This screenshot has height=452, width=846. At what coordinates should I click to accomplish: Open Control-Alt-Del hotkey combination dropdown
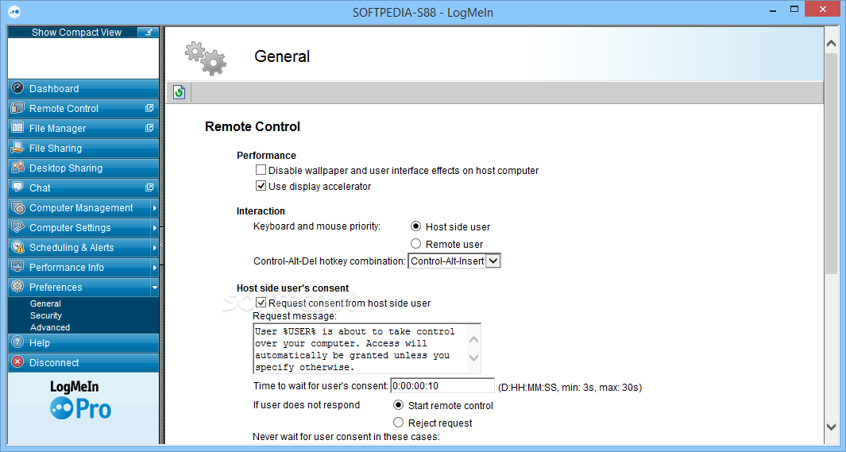493,261
